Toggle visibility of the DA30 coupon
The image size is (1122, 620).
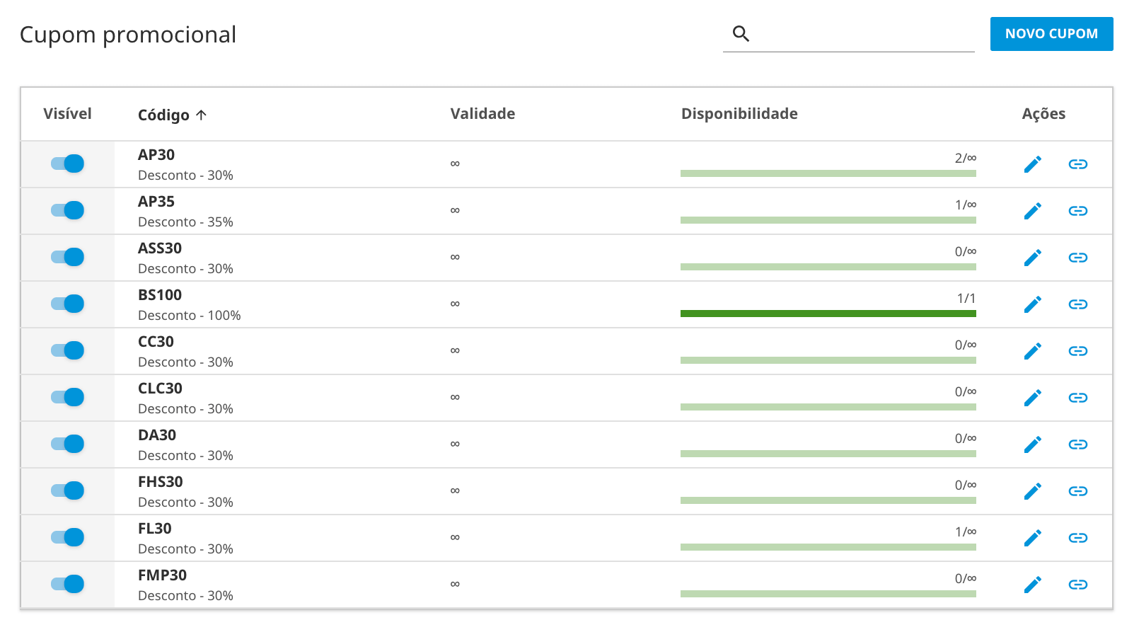coord(67,444)
